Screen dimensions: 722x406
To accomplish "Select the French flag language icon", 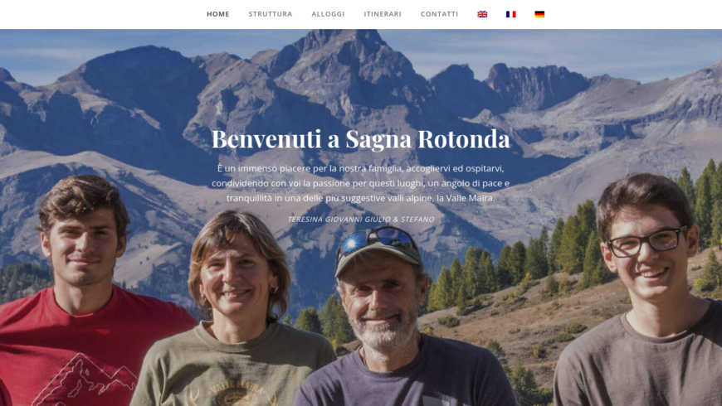I will tap(510, 14).
